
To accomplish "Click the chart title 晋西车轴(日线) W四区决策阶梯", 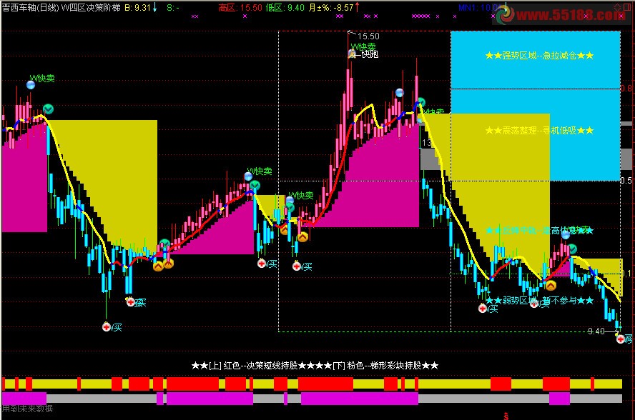I will coord(61,8).
